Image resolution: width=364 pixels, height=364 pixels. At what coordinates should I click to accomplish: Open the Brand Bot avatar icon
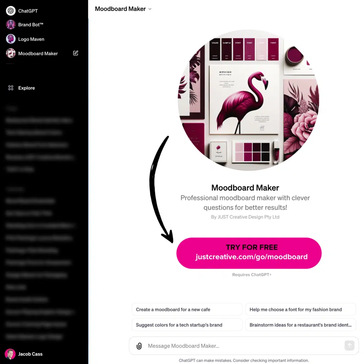[x=11, y=25]
